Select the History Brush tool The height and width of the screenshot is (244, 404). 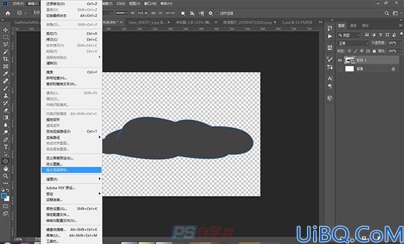[x=5, y=103]
